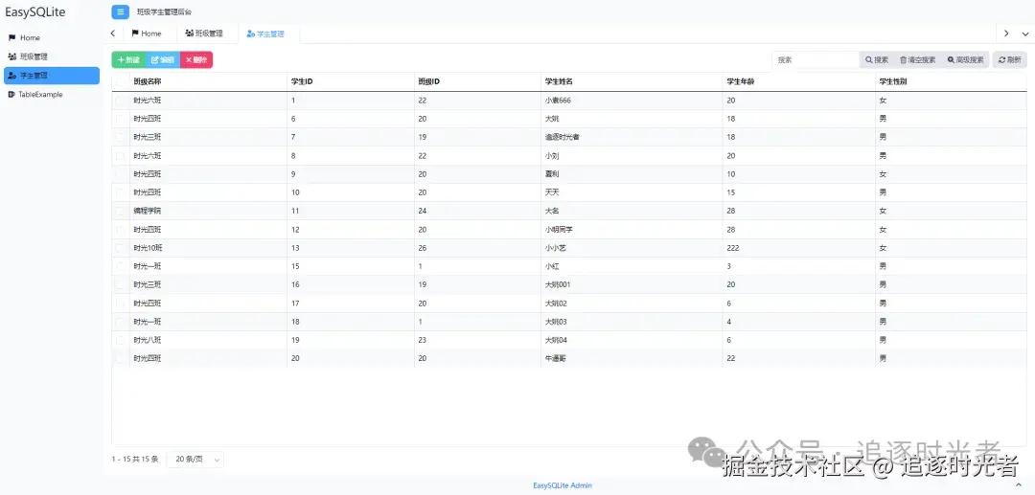Toggle the sidebar with the hamburger button
Image resolution: width=1035 pixels, height=495 pixels.
[x=120, y=11]
